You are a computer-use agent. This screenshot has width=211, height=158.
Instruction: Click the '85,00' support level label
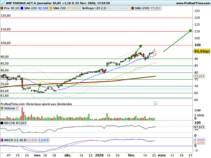tap(5, 64)
